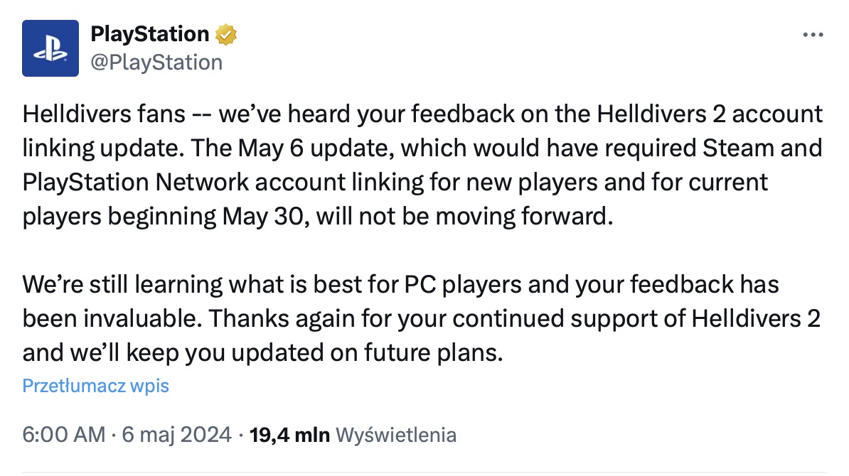This screenshot has width=849, height=476.
Task: Click the word "invaluable" in second paragraph
Action: [x=142, y=318]
